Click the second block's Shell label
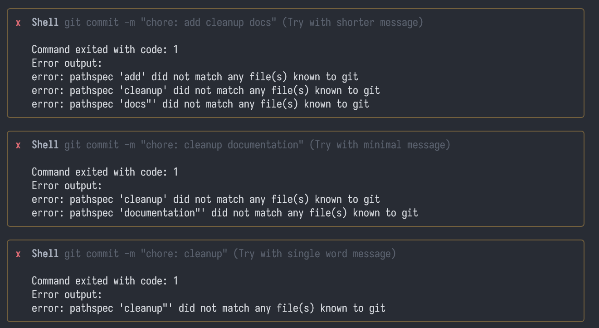Image resolution: width=599 pixels, height=328 pixels. click(45, 145)
